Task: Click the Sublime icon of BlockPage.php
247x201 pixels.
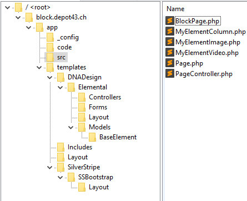Action: [x=170, y=21]
